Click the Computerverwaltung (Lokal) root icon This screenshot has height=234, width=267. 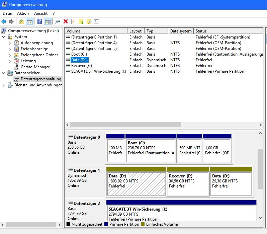coord(4,31)
